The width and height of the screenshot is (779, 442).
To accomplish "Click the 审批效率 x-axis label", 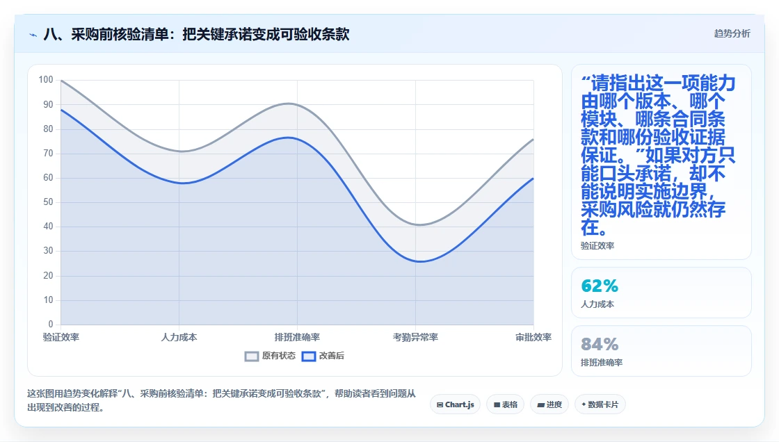I will [x=533, y=337].
